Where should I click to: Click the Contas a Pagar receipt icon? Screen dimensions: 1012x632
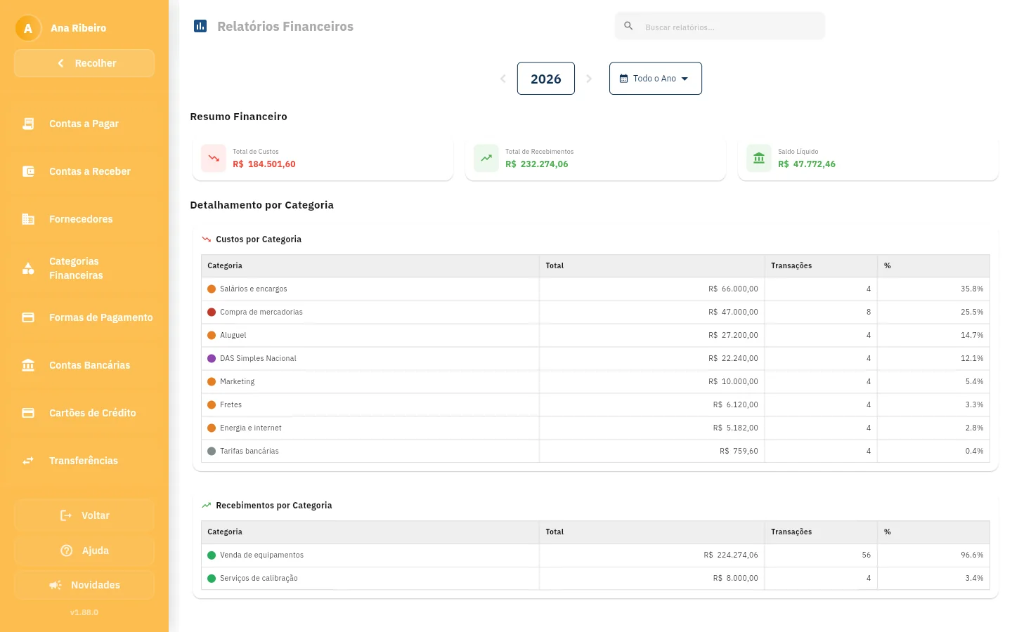(28, 124)
